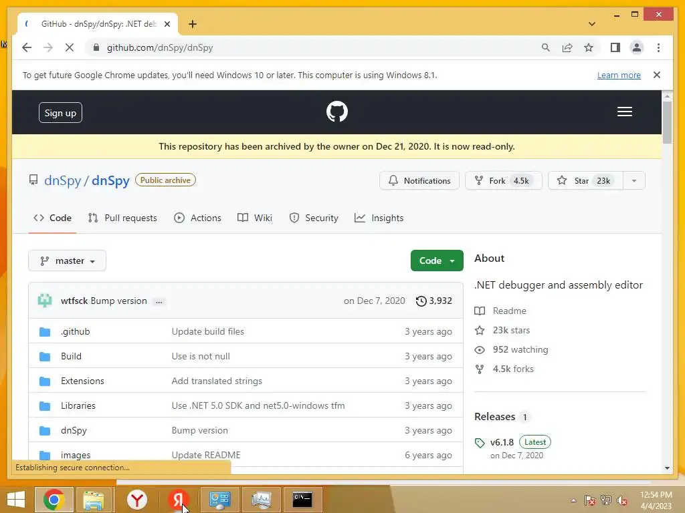Screen dimensions: 685x513
Task: Open a new browser tab
Action: click(193, 24)
